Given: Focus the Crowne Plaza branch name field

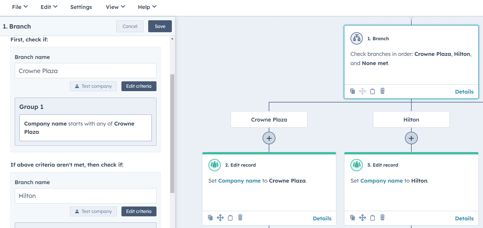Looking at the screenshot, I should tap(85, 71).
